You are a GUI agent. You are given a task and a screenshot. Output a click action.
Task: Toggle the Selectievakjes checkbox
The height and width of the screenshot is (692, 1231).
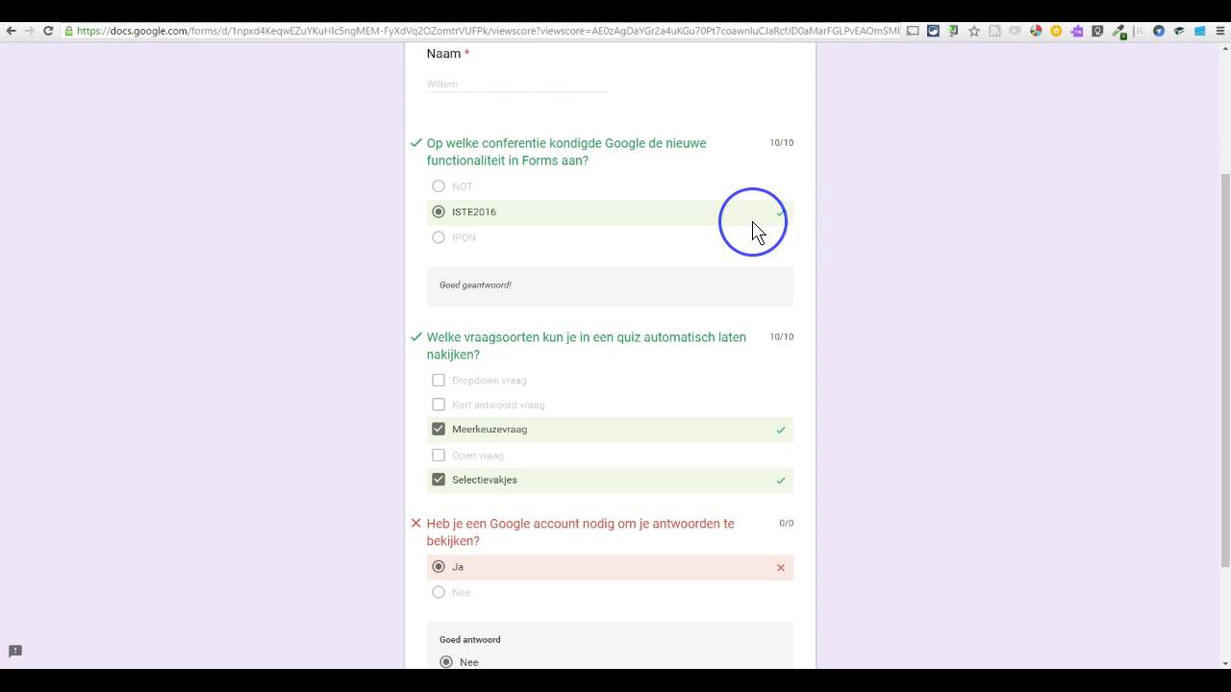(x=439, y=480)
